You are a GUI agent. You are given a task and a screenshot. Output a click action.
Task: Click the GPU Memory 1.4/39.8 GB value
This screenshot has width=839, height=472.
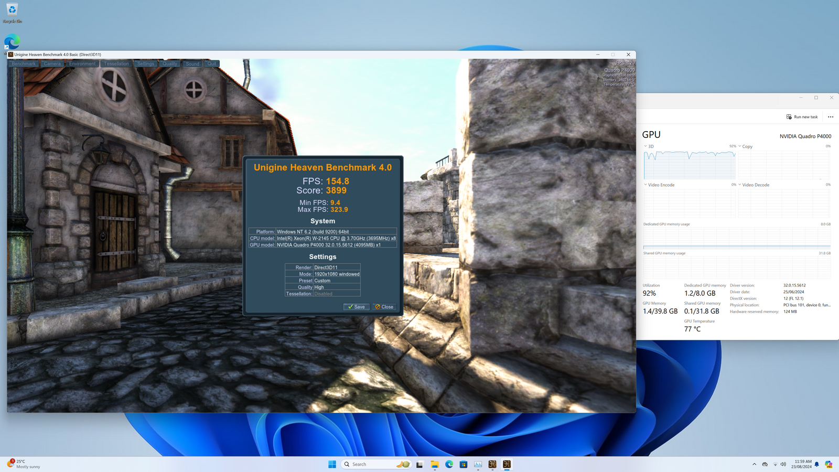660,311
